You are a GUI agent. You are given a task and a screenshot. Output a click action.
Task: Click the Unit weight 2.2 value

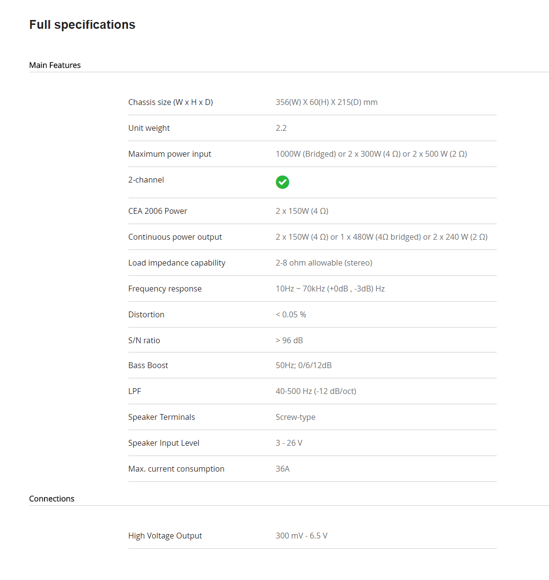[281, 128]
